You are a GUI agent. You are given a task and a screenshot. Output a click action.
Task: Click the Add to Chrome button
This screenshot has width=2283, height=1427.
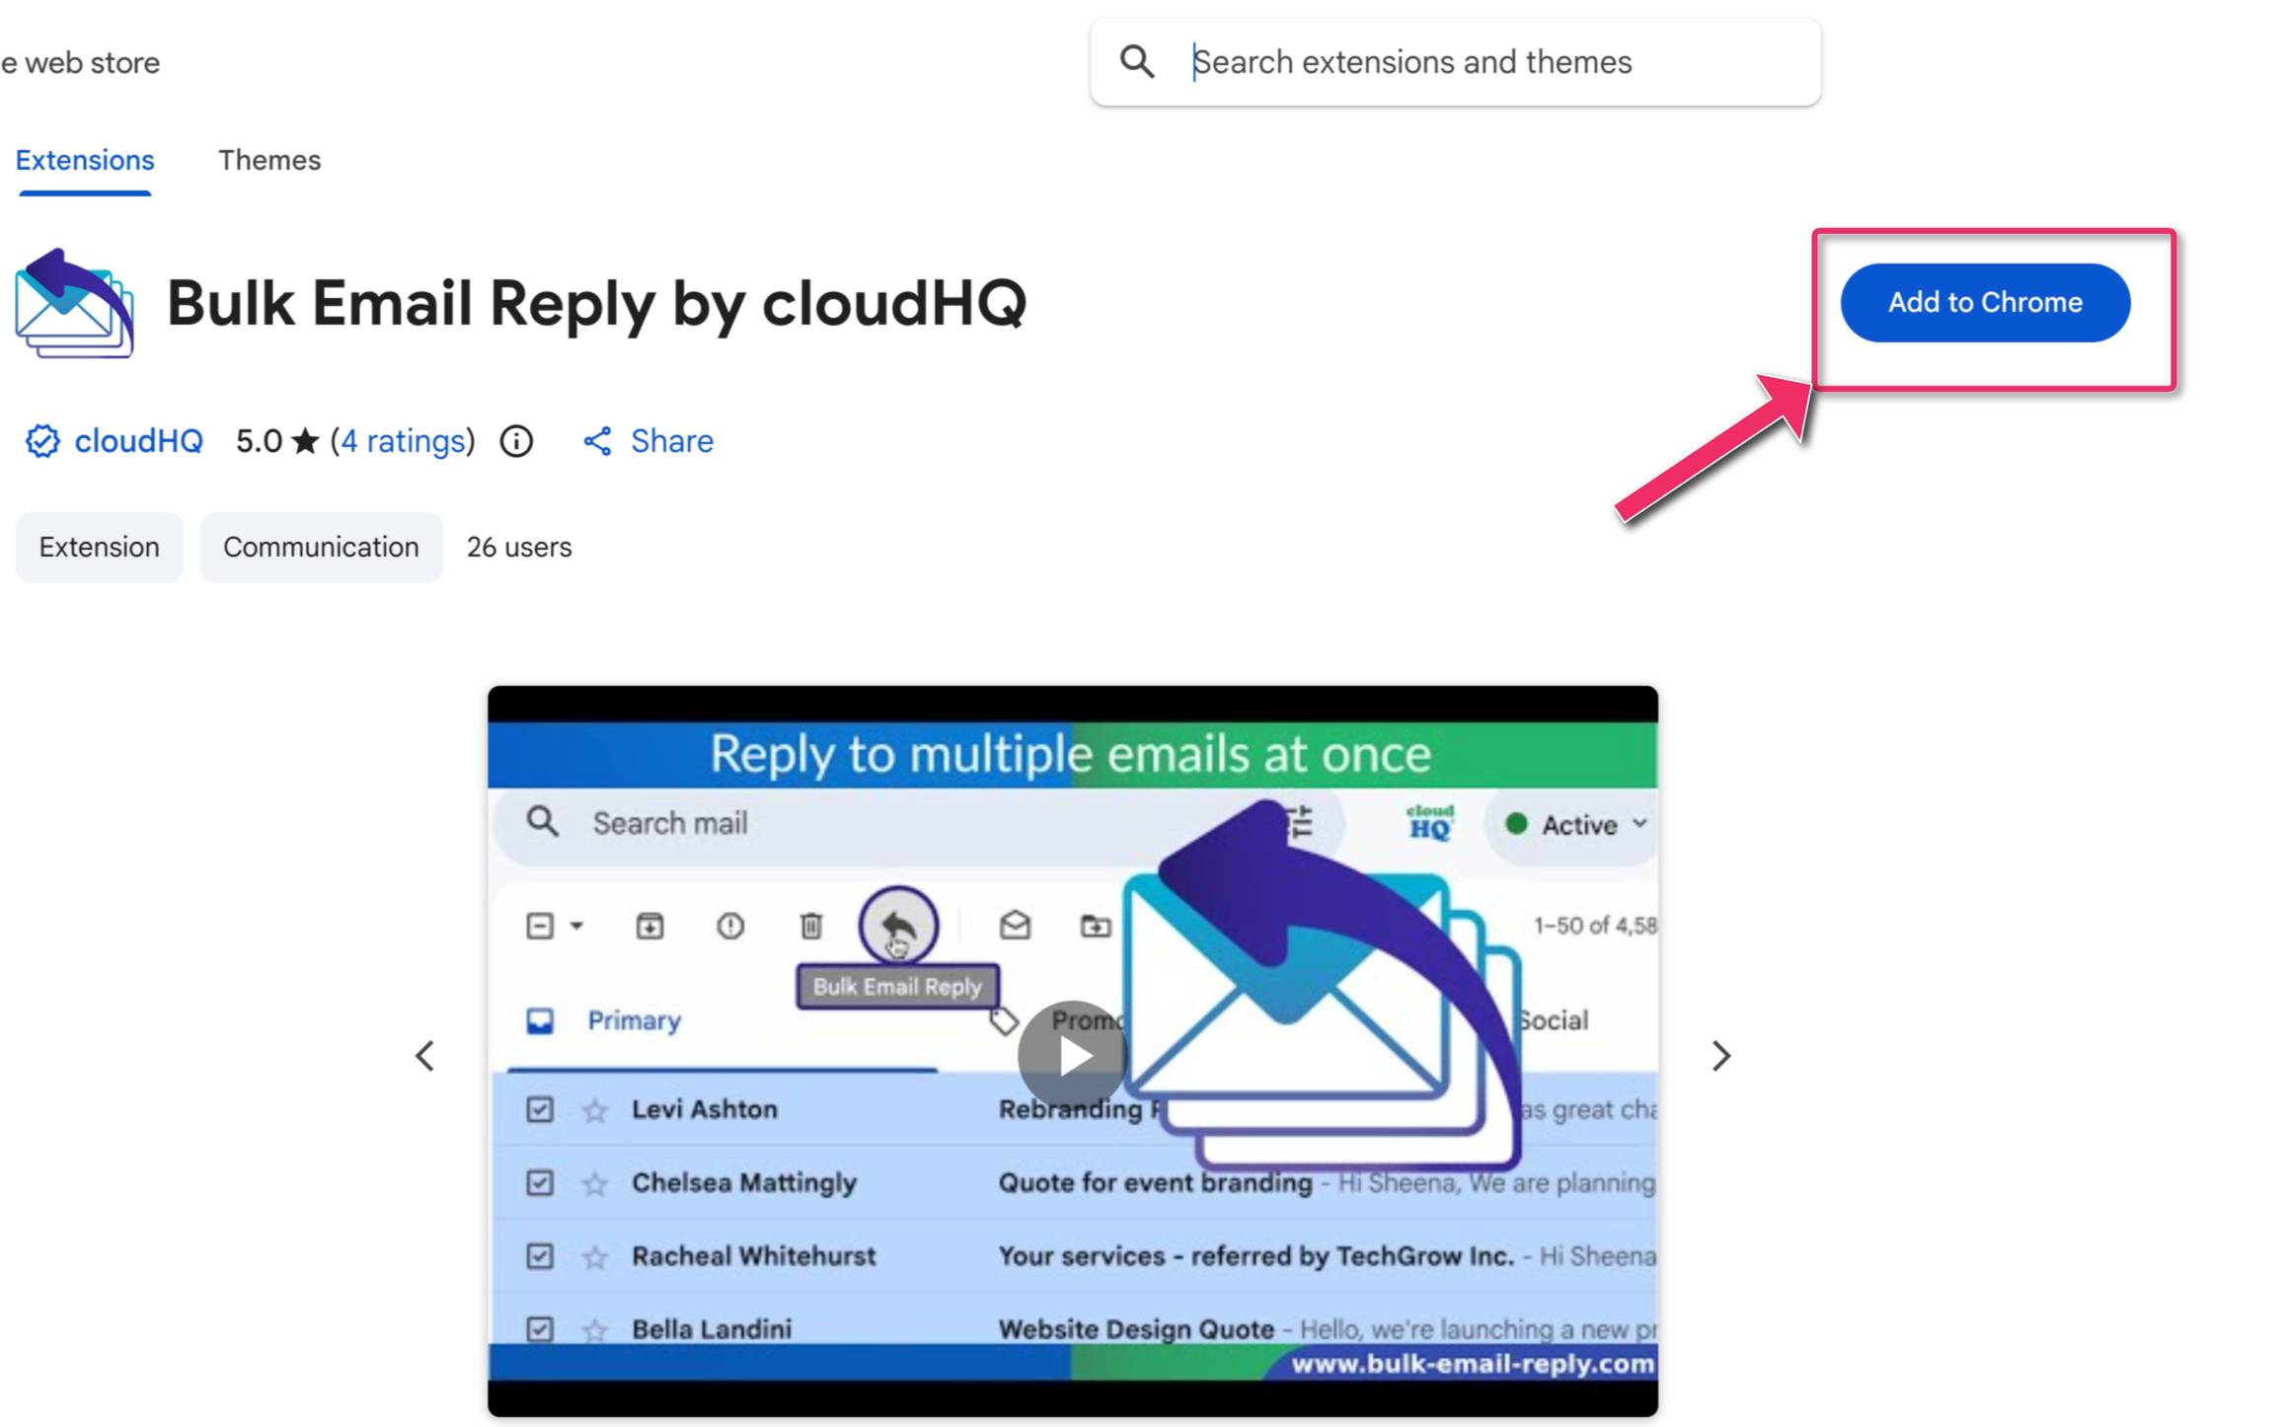coord(1984,303)
